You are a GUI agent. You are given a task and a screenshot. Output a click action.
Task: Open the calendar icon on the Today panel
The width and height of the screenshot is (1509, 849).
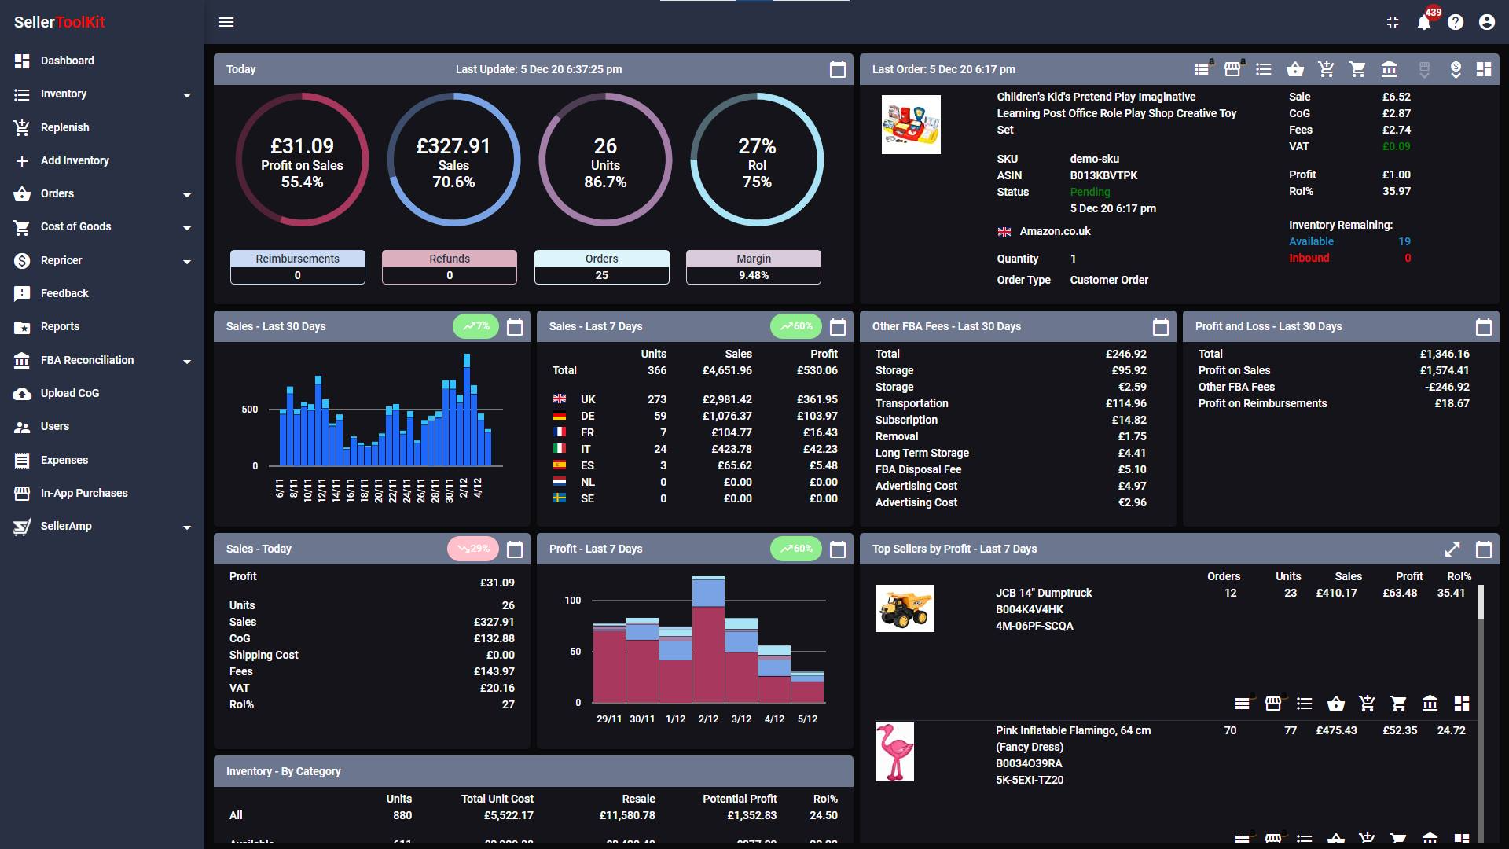pyautogui.click(x=838, y=69)
